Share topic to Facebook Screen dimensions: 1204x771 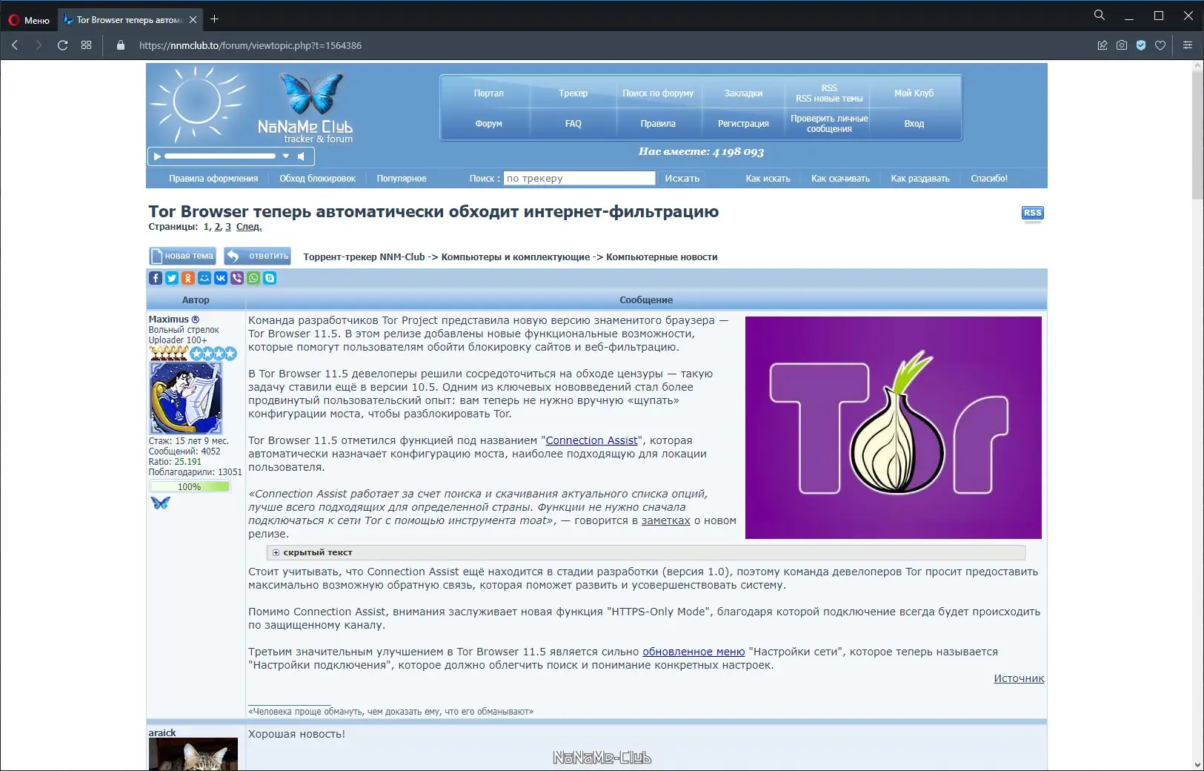[x=156, y=278]
